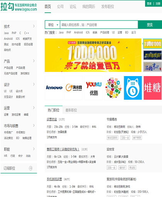Open the blue cat clock logo
Image resolution: width=162 pixels, height=197 pixels.
click(x=133, y=88)
